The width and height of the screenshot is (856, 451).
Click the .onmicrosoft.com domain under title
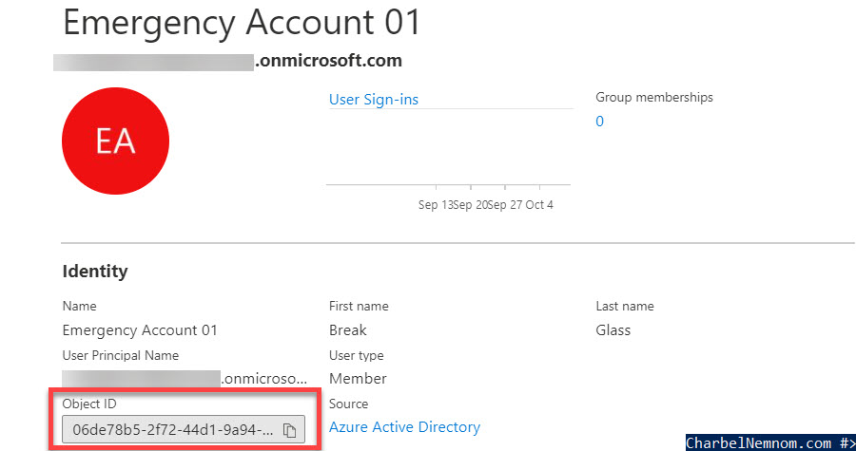(x=329, y=61)
